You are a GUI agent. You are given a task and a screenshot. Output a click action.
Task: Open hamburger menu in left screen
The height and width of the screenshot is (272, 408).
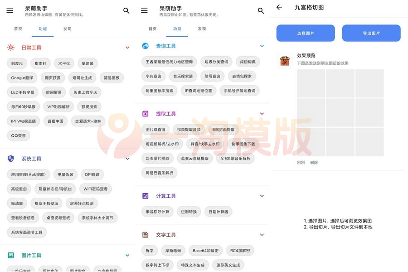[x=10, y=11]
